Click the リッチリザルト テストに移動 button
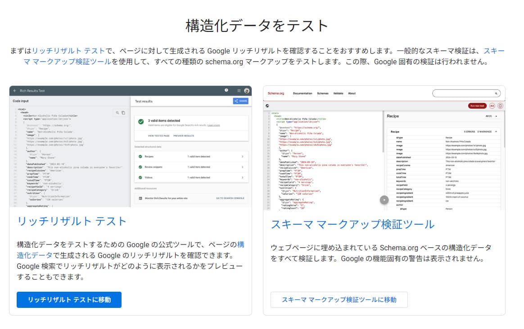 point(69,300)
